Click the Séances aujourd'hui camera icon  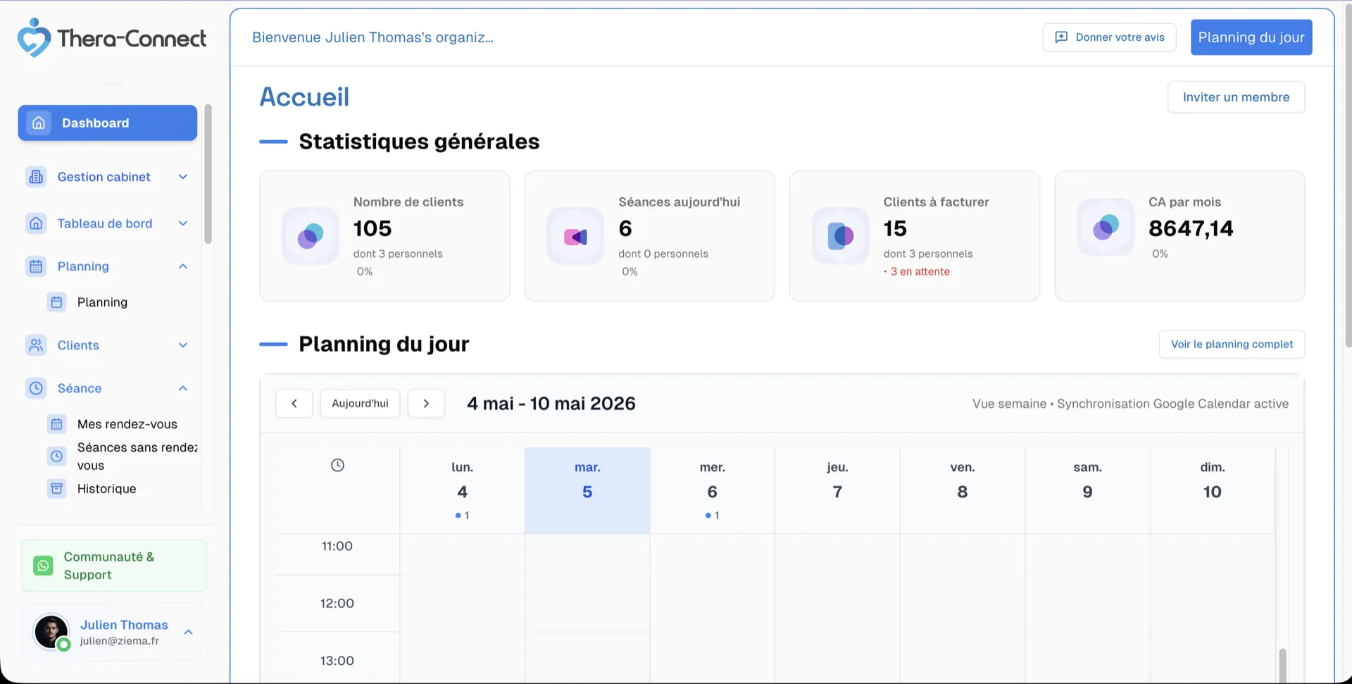coord(575,236)
